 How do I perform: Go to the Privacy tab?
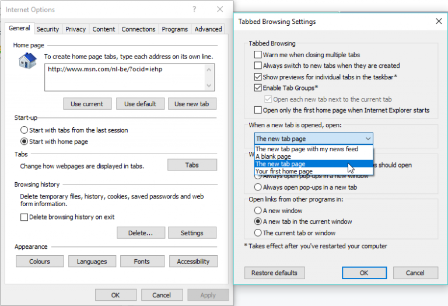coord(76,29)
